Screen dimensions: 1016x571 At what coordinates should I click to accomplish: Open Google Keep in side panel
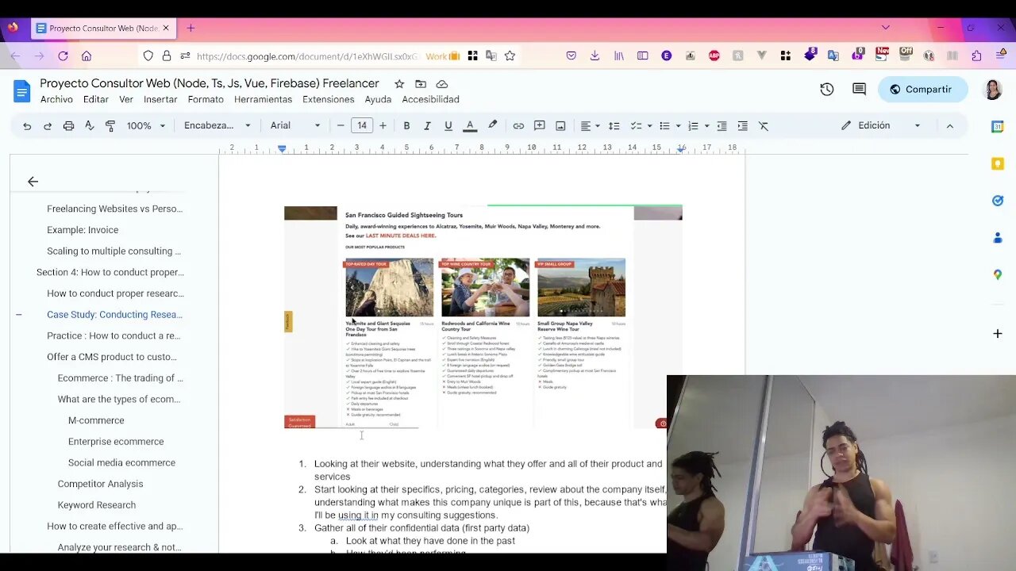click(x=998, y=163)
